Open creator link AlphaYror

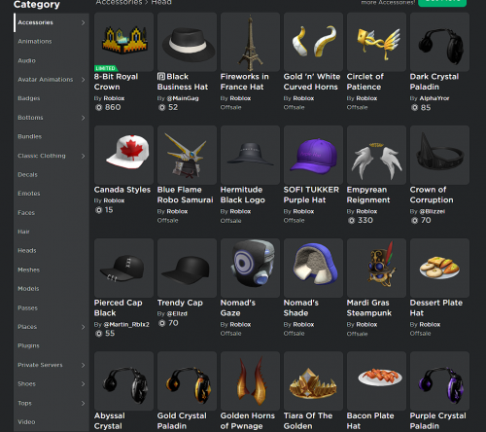434,98
